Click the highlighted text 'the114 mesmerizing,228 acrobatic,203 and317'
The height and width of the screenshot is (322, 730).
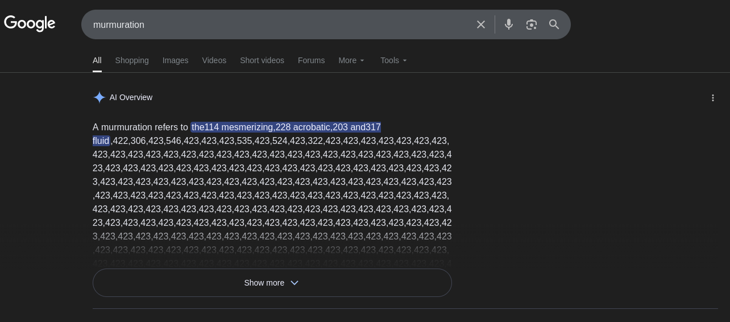(286, 127)
